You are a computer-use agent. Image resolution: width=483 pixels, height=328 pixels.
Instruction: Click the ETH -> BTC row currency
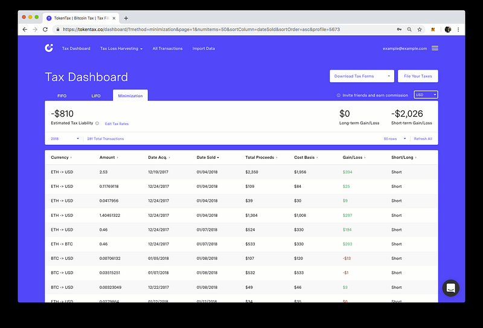click(x=62, y=244)
